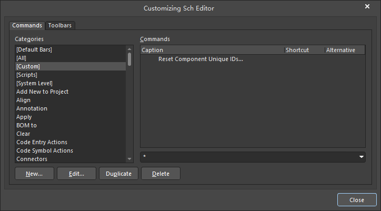Pick the Add New to Project category
The width and height of the screenshot is (381, 211).
(x=42, y=92)
